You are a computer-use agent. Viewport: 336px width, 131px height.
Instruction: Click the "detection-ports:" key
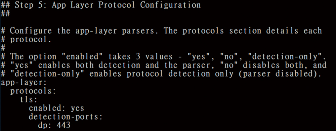pyautogui.click(x=66, y=117)
